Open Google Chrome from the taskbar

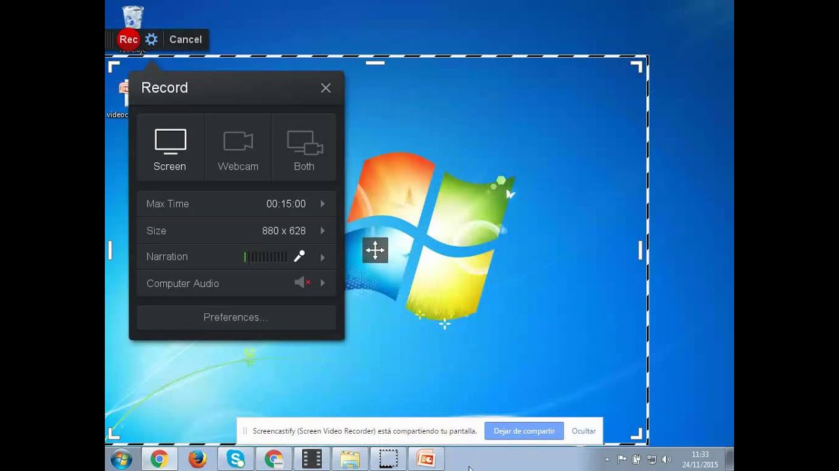[159, 459]
